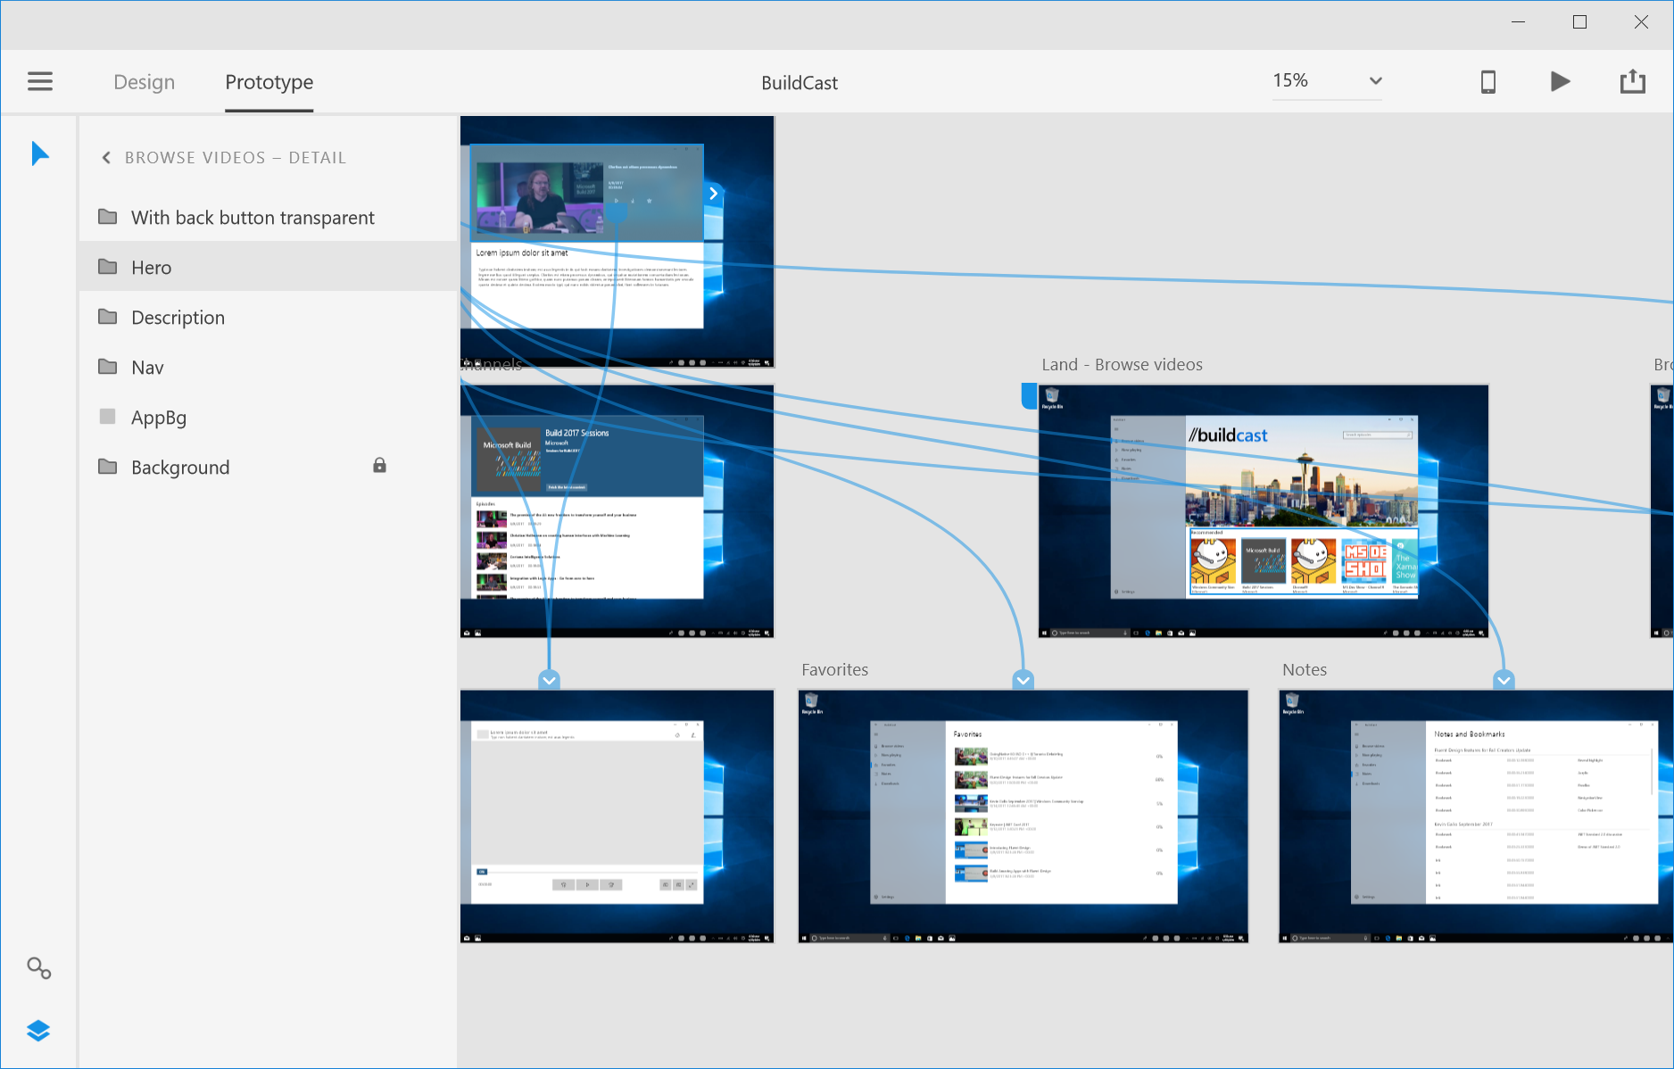Click the right arrow prototype link handle
The height and width of the screenshot is (1069, 1674).
pos(713,194)
